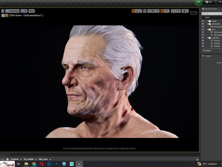Open rotation snap angle value
Screen dimensions: 222x167
click(166, 11)
